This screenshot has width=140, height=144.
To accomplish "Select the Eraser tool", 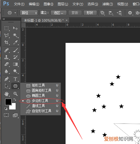I will pos(6,64).
